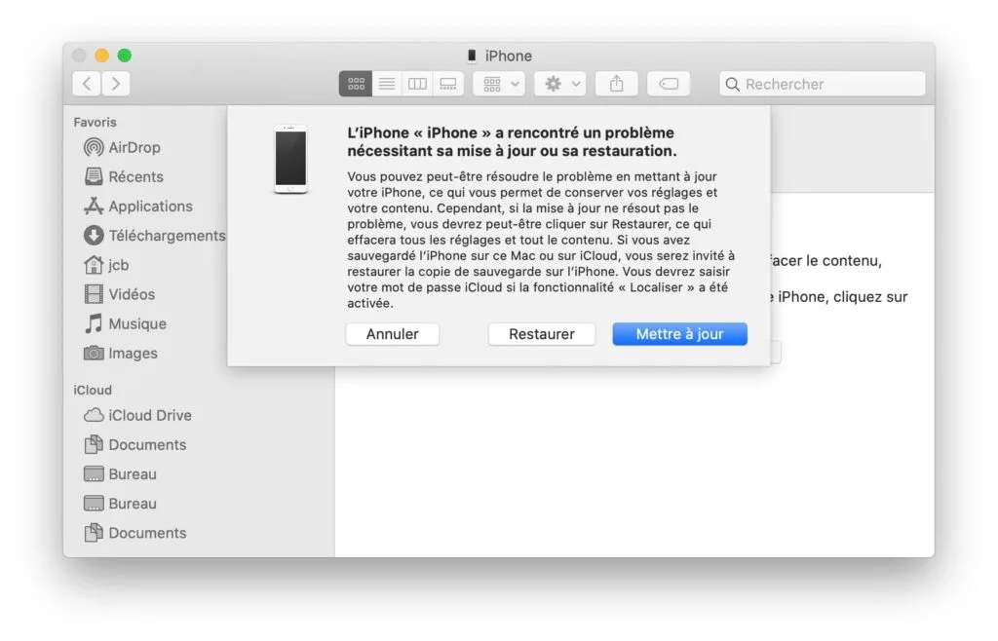Screen dimensions: 998x641
Task: Click the Mettre à jour button
Action: [679, 334]
